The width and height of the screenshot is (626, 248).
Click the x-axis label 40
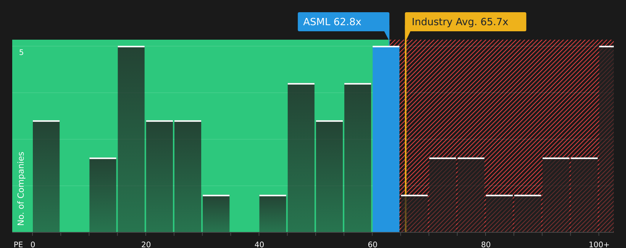tap(259, 245)
